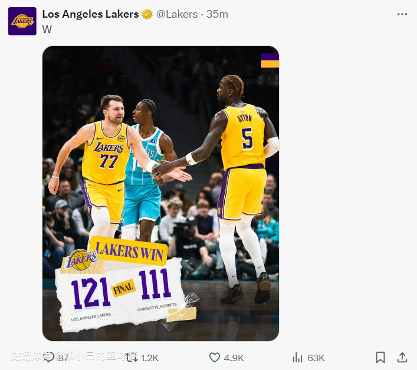Viewport: 417px width, 370px height.
Task: Bookmark this Lakers tweet
Action: point(380,358)
